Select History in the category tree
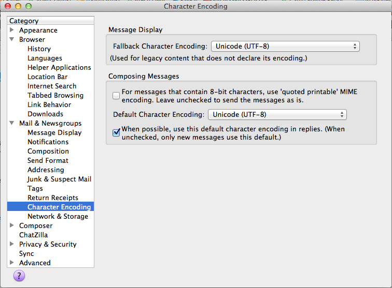The width and height of the screenshot is (392, 288). (39, 49)
